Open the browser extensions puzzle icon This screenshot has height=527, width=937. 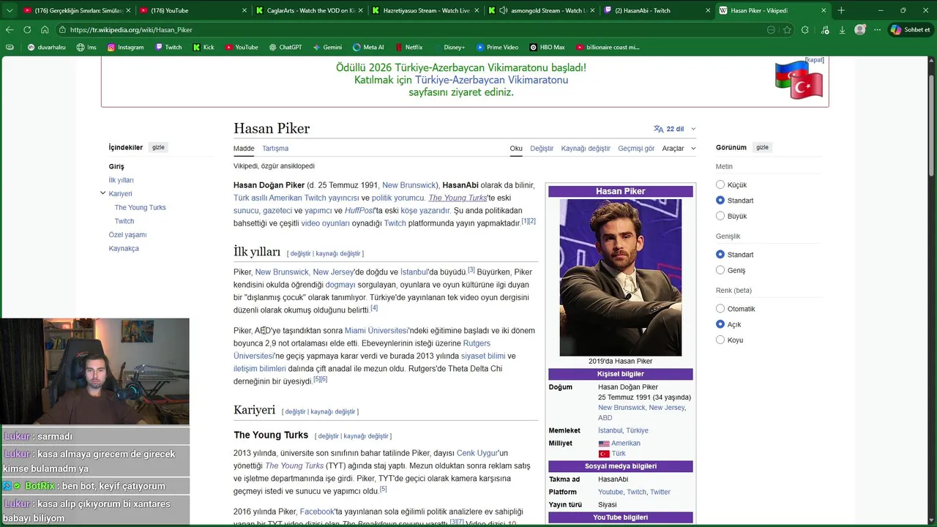click(805, 30)
